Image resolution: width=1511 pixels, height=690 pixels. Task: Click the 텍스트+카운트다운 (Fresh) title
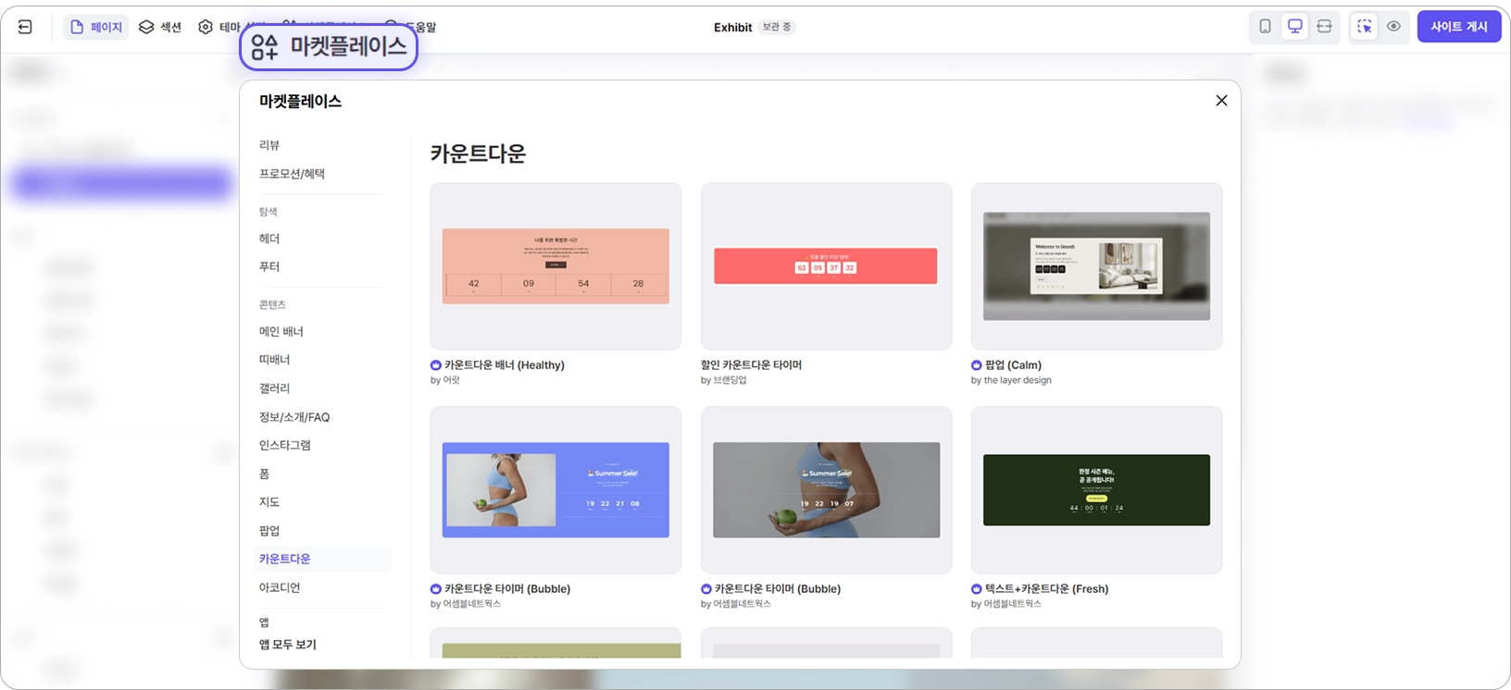pyautogui.click(x=1046, y=589)
